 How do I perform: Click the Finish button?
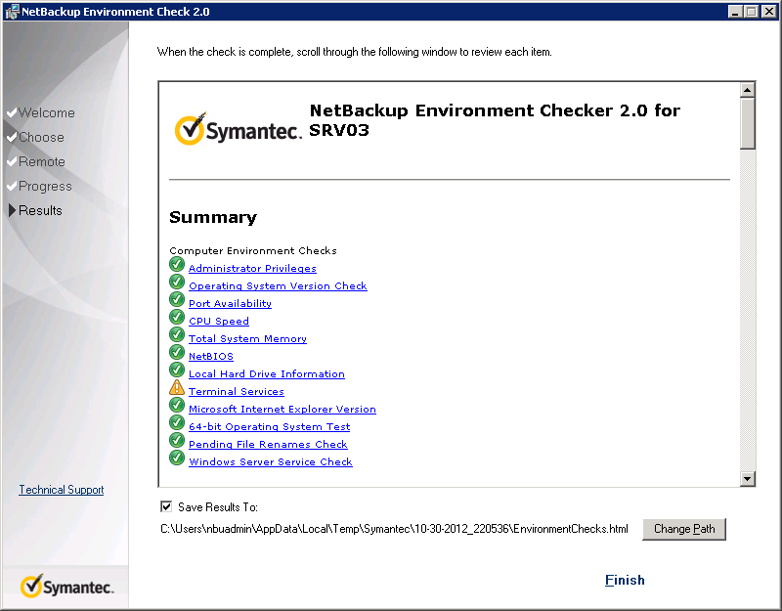click(625, 580)
